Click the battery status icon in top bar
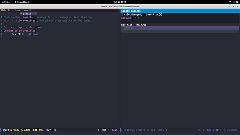240x135 pixels. click(237, 2)
